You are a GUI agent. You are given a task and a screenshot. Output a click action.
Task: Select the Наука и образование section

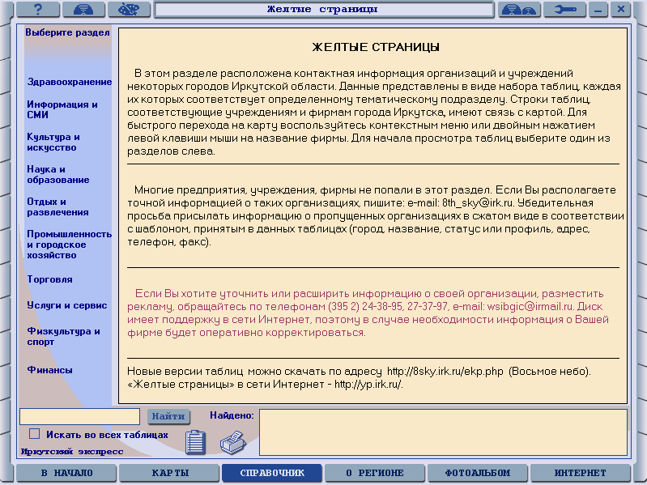(58, 174)
